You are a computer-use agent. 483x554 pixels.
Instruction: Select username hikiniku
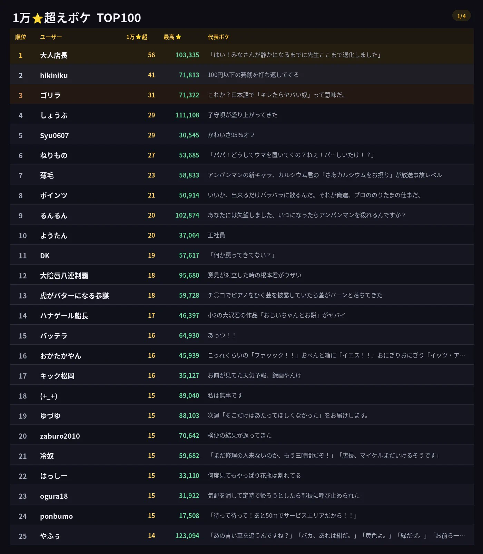tap(54, 75)
